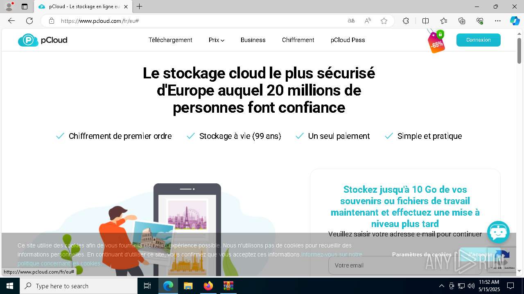This screenshot has width=524, height=294.
Task: Go back to the previous page
Action: pyautogui.click(x=11, y=21)
